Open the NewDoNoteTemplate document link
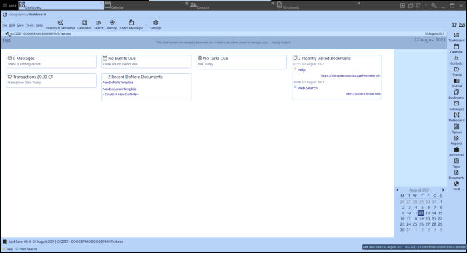 pyautogui.click(x=118, y=83)
